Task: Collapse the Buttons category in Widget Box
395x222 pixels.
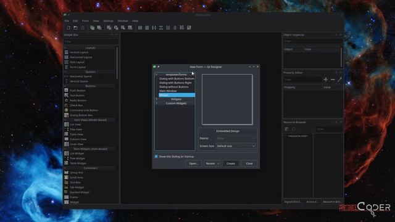Action: pyautogui.click(x=65, y=86)
